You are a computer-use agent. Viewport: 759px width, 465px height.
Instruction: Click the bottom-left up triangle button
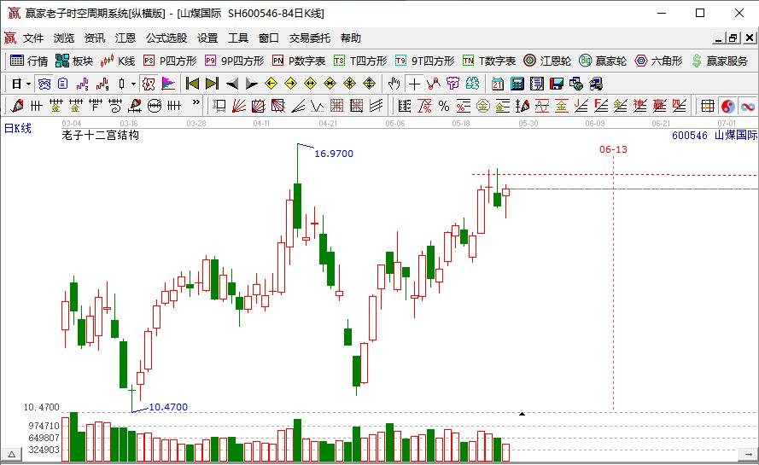pyautogui.click(x=12, y=455)
